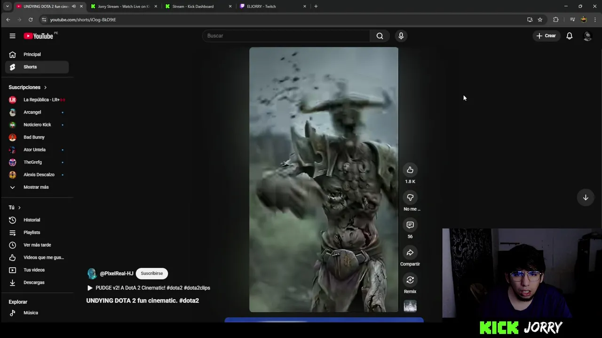Open TheGrefg channel

coord(37,162)
